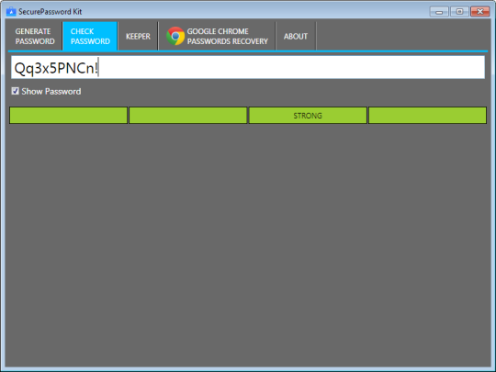The width and height of the screenshot is (496, 372).
Task: Open the Generate Password tab
Action: tap(35, 36)
